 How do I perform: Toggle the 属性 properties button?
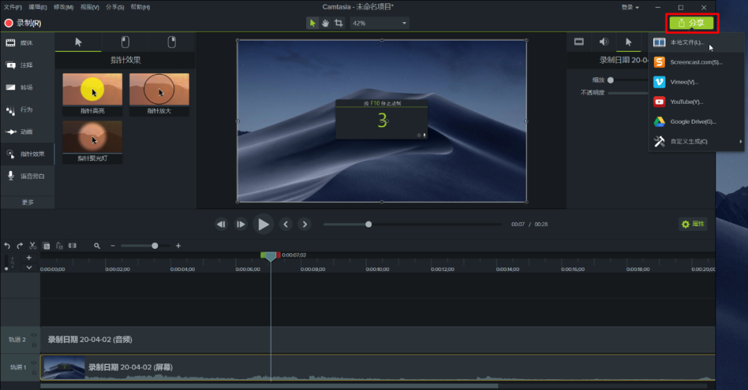(x=693, y=224)
